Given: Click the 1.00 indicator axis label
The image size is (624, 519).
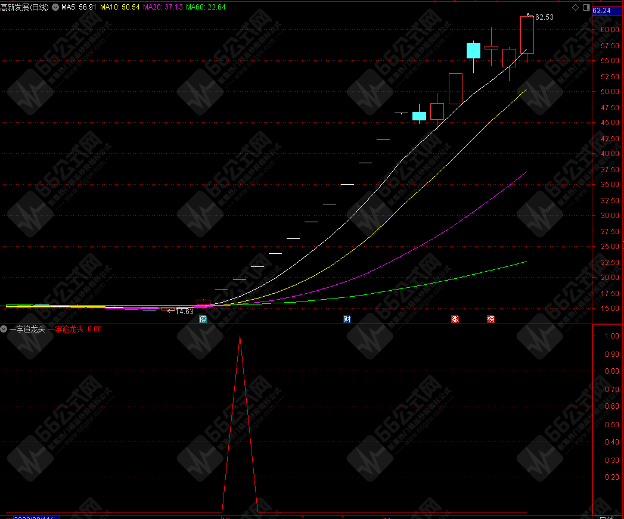Looking at the screenshot, I should 611,336.
